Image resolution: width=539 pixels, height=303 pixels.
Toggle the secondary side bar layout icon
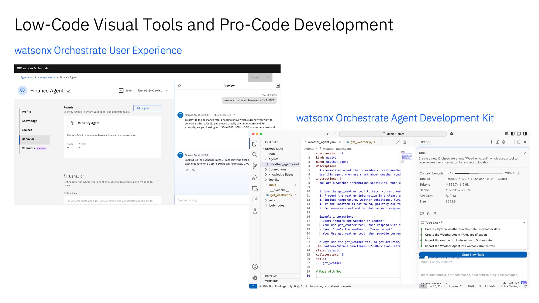point(525,134)
